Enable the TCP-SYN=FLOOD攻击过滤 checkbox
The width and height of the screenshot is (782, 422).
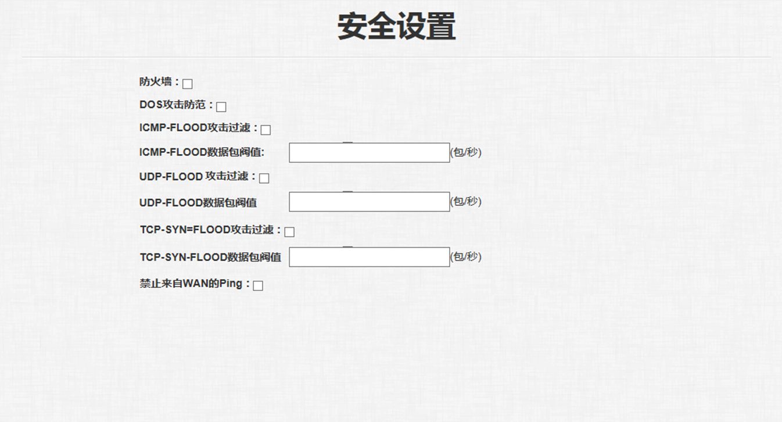click(x=289, y=232)
